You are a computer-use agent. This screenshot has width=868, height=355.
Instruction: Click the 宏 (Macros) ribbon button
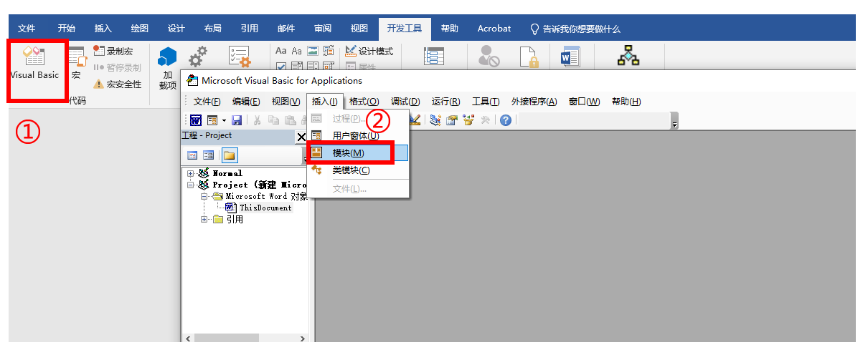(x=76, y=63)
